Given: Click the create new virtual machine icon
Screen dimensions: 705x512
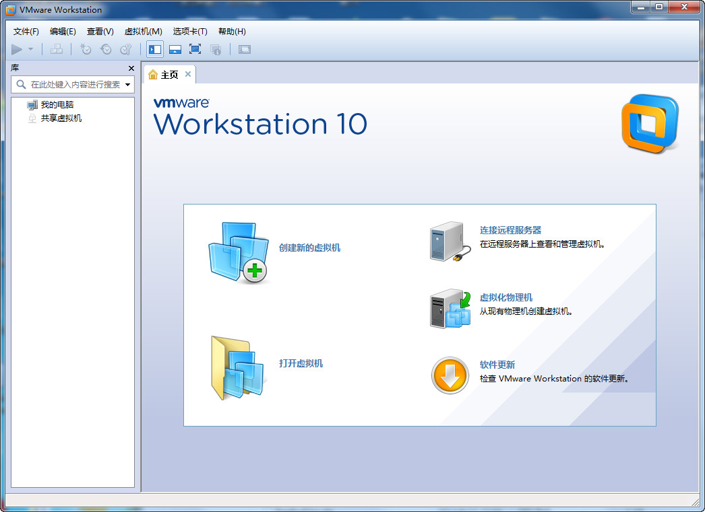Looking at the screenshot, I should point(239,252).
